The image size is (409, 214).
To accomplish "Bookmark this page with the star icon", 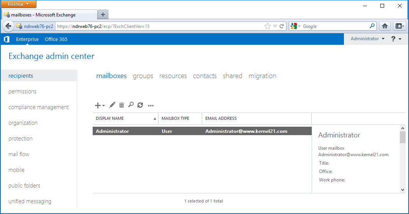I will point(268,26).
